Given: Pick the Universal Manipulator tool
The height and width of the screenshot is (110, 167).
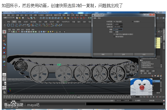Looking at the screenshot, I should coord(4,57).
